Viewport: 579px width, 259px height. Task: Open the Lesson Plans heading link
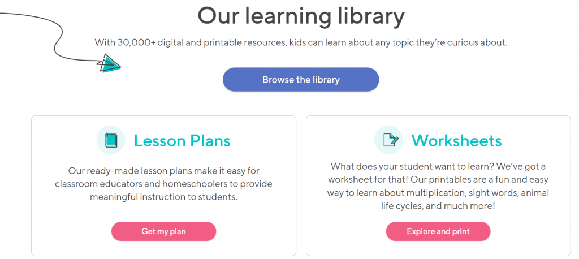coord(182,141)
